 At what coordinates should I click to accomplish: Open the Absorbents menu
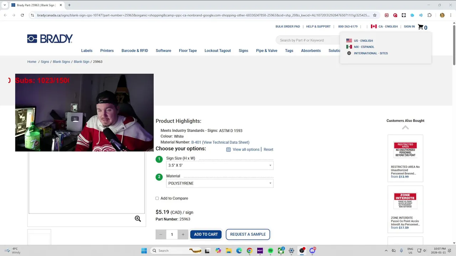tap(311, 50)
